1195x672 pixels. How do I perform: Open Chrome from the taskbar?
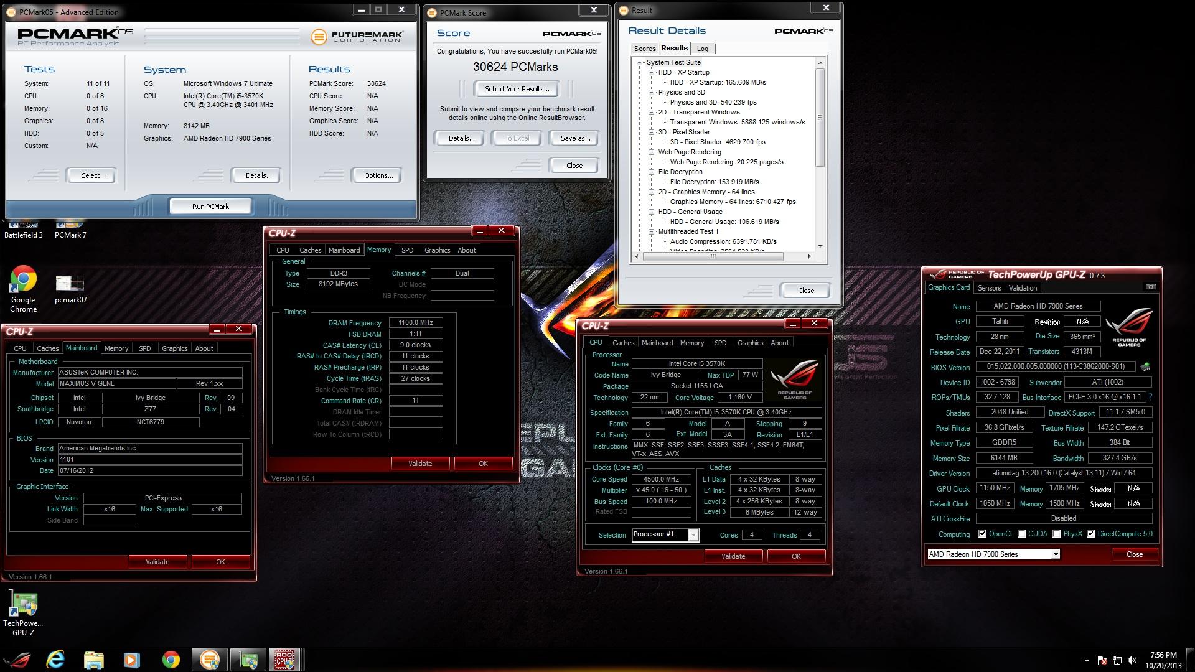pyautogui.click(x=171, y=660)
